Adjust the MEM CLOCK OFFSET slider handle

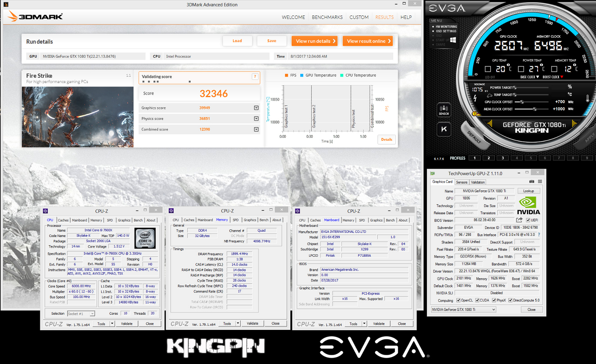[x=535, y=109]
